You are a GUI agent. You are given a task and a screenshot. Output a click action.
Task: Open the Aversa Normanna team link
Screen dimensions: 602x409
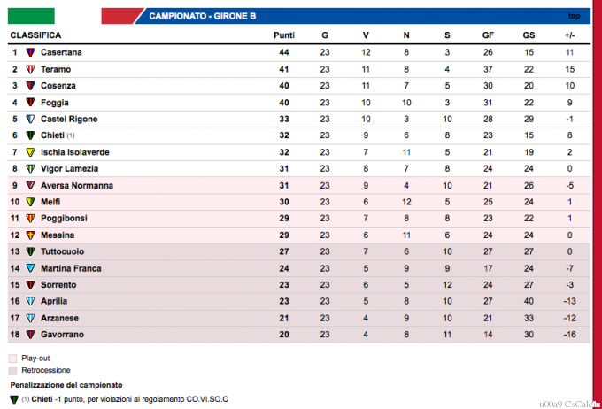click(77, 185)
